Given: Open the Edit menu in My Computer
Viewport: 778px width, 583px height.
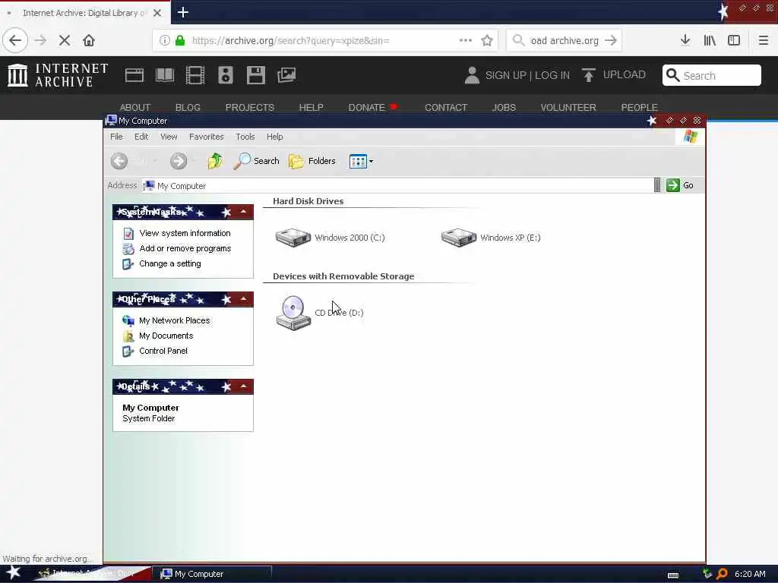Looking at the screenshot, I should pyautogui.click(x=141, y=137).
